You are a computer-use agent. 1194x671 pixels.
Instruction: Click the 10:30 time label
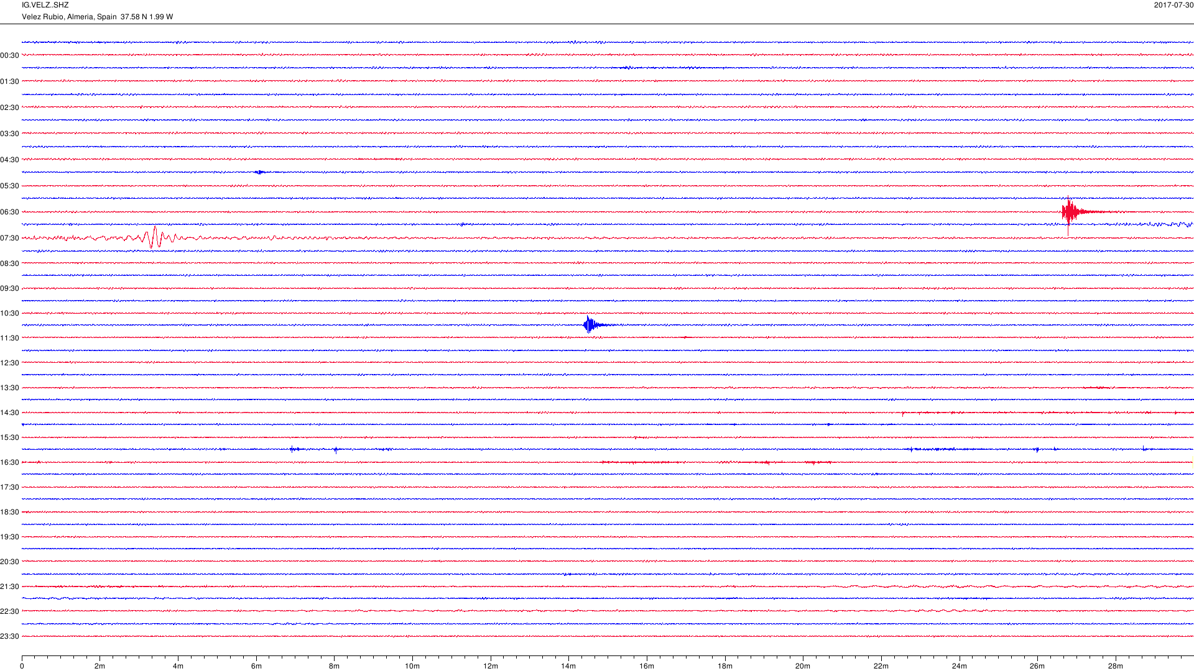9,313
